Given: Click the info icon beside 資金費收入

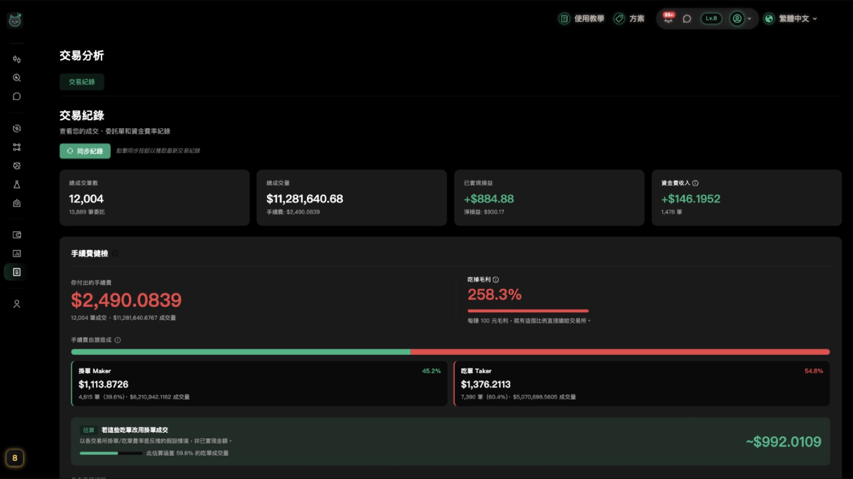Looking at the screenshot, I should [x=695, y=183].
